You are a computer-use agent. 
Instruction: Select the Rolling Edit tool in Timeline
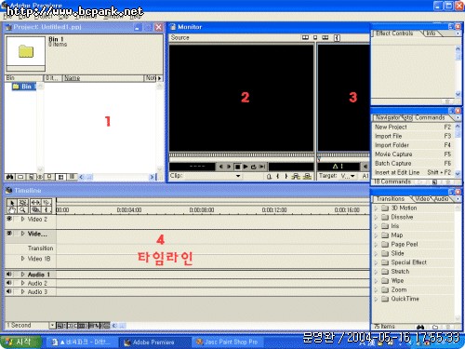click(x=35, y=203)
